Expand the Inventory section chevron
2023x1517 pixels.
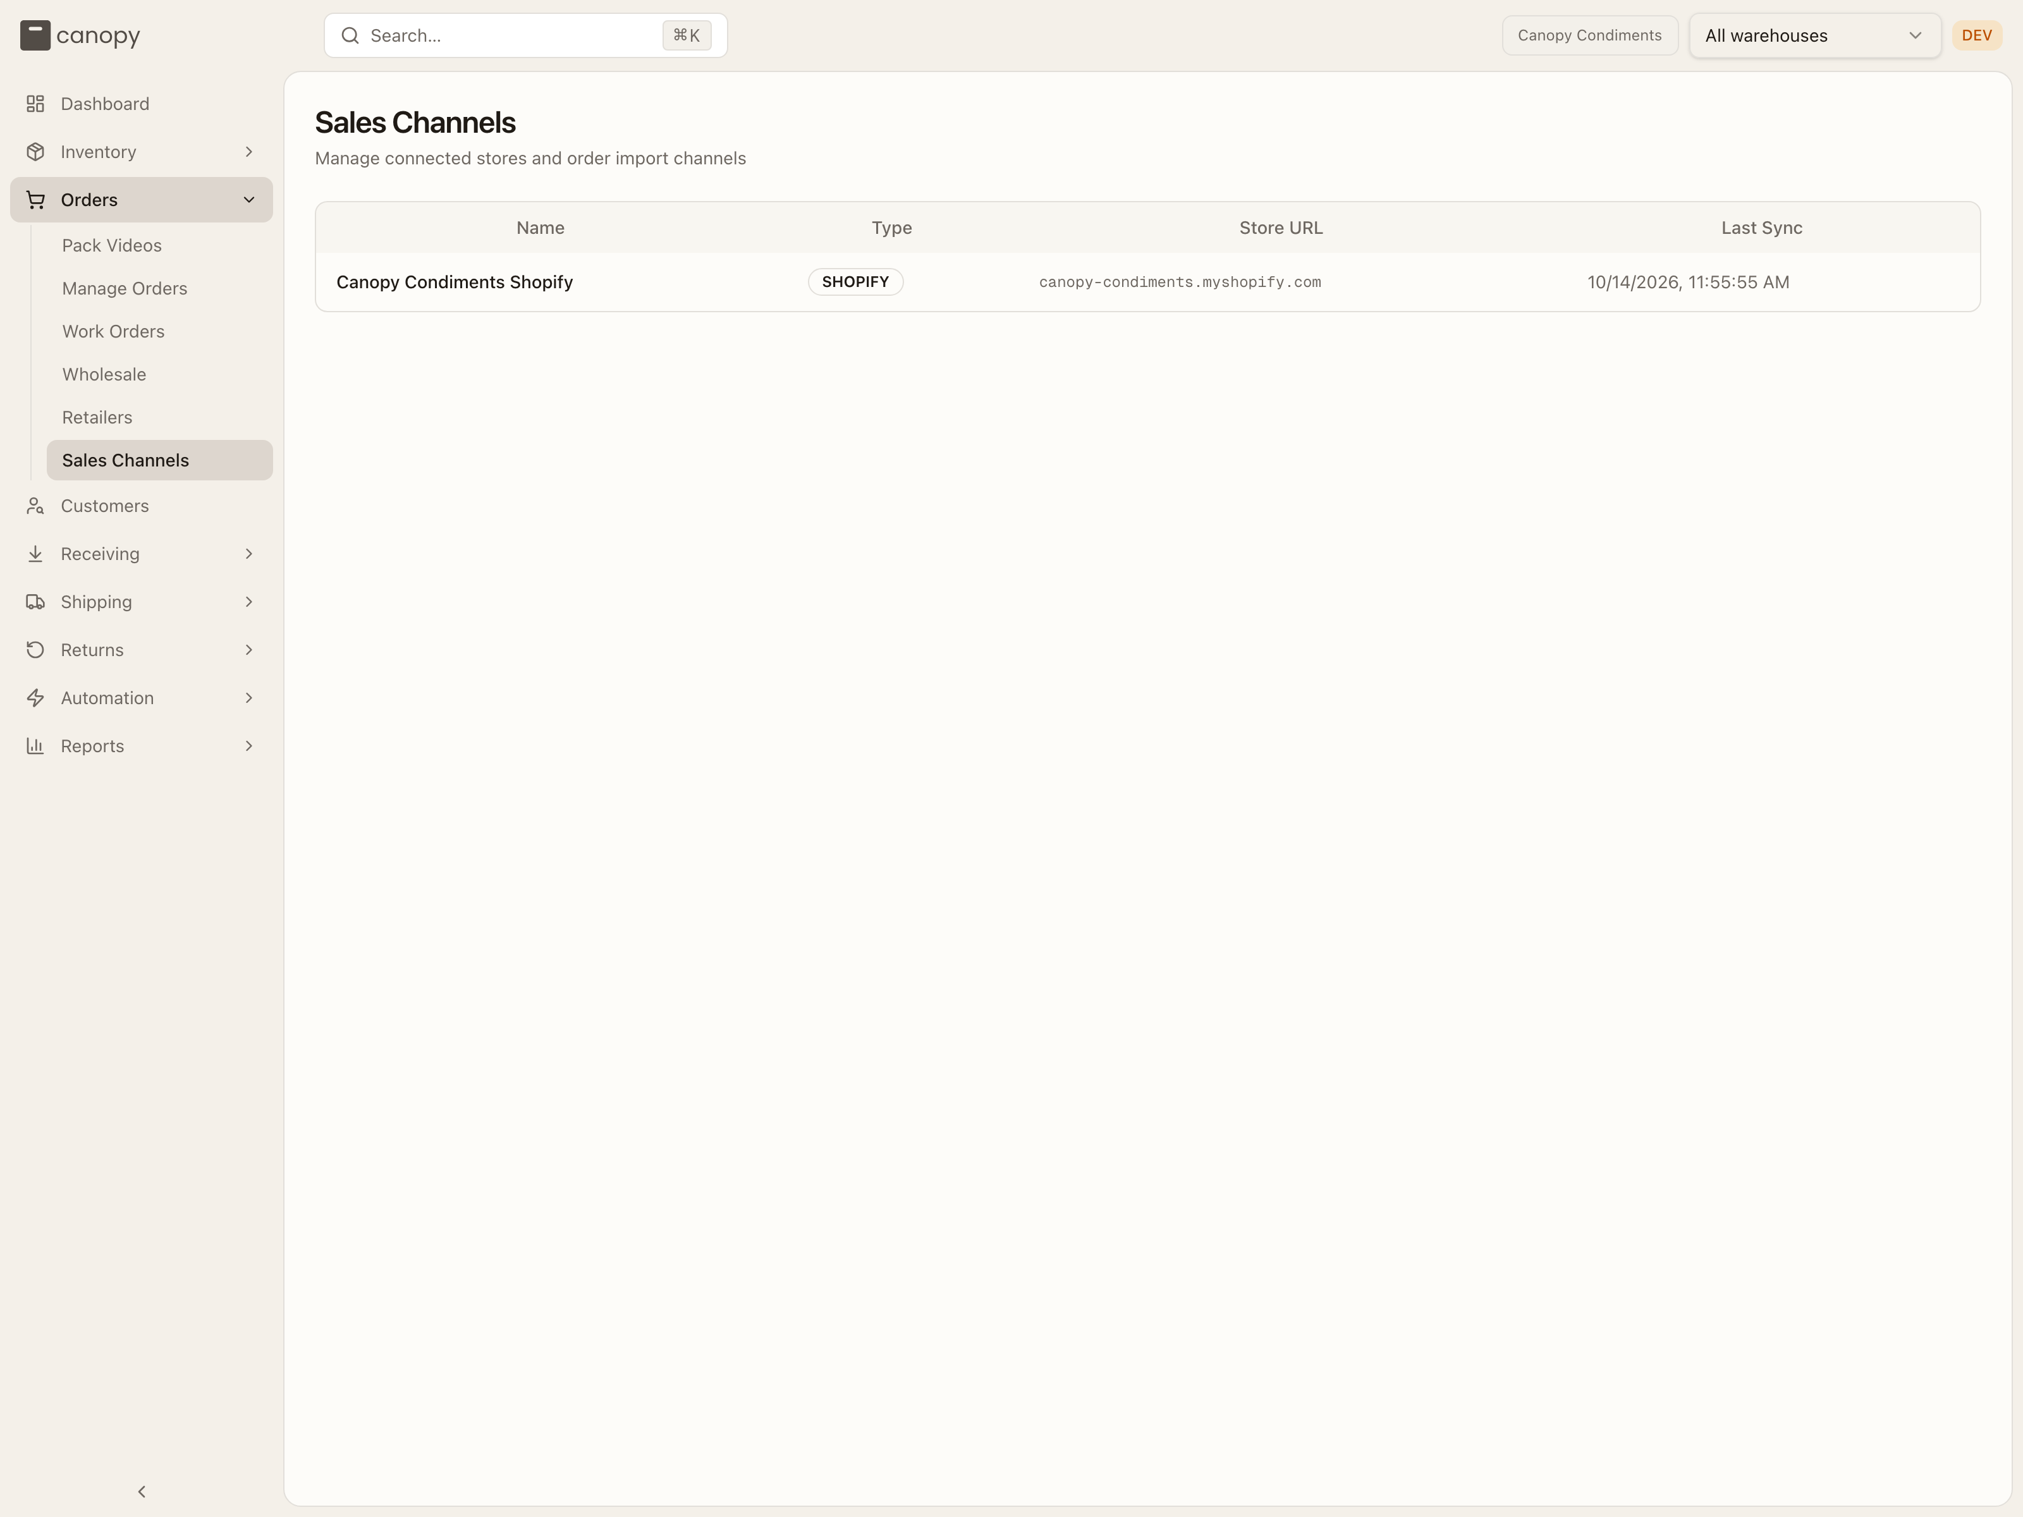pos(248,152)
